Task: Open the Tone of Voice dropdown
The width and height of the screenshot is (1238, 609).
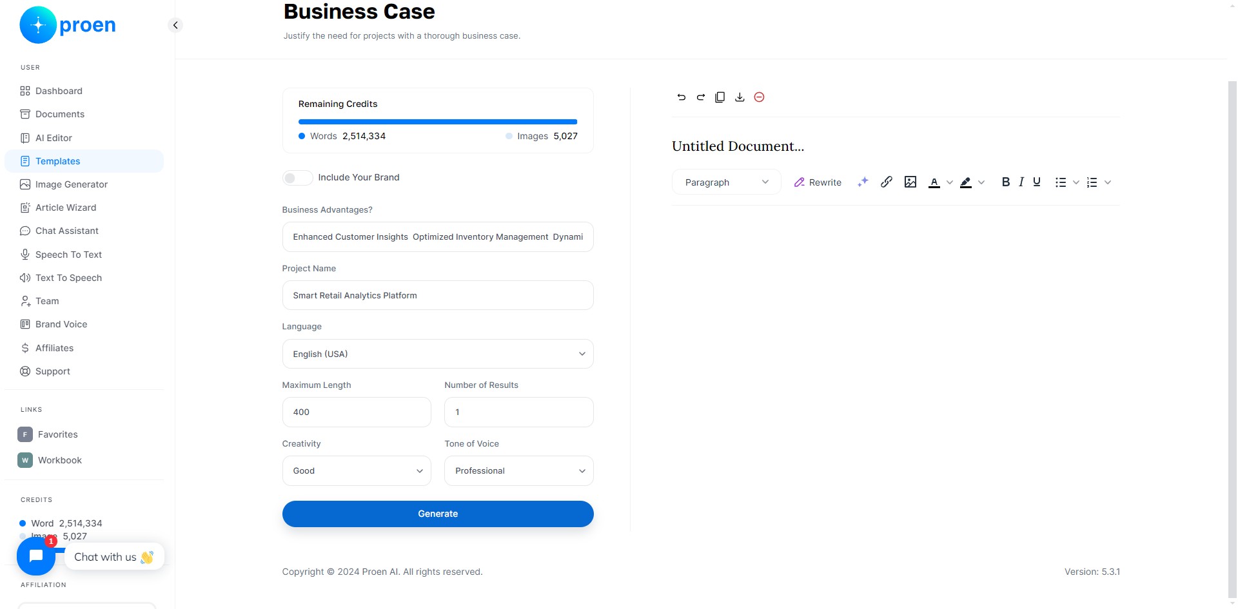Action: [519, 471]
